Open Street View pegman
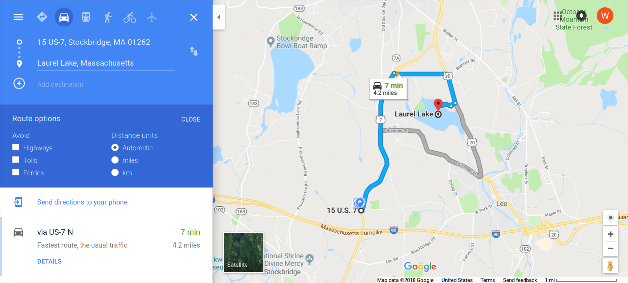Image resolution: width=628 pixels, height=283 pixels. [610, 266]
